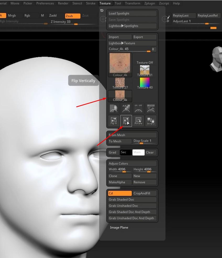This screenshot has height=258, width=222.
Task: Click the Import texture button
Action: [120, 37]
